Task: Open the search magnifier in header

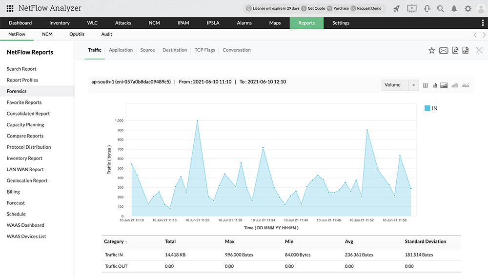Action: coord(441,8)
